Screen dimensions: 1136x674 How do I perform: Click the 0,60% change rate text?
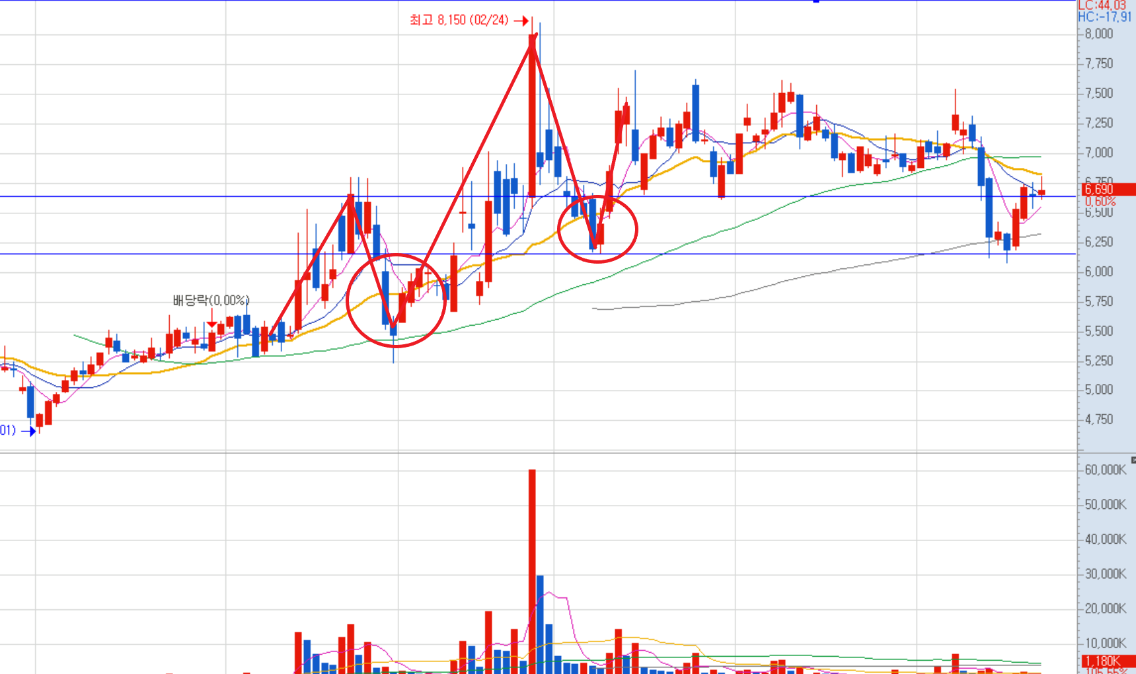click(1100, 202)
